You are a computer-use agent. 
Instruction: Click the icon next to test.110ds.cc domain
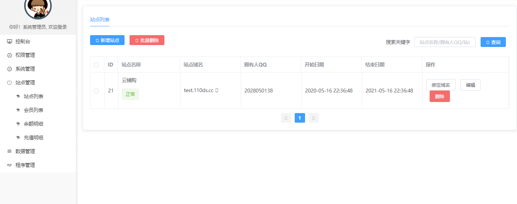pos(217,91)
